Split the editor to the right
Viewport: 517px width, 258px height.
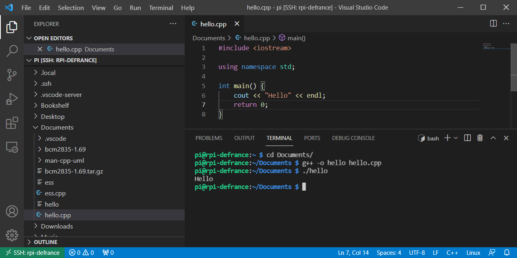(493, 24)
